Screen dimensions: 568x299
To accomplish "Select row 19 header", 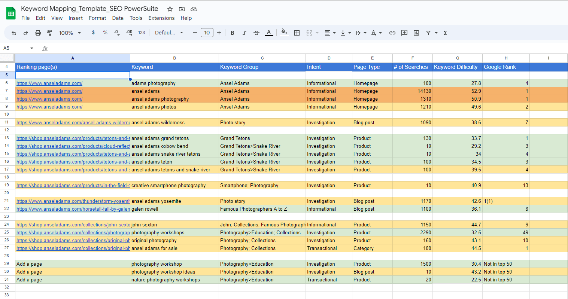I will point(7,185).
